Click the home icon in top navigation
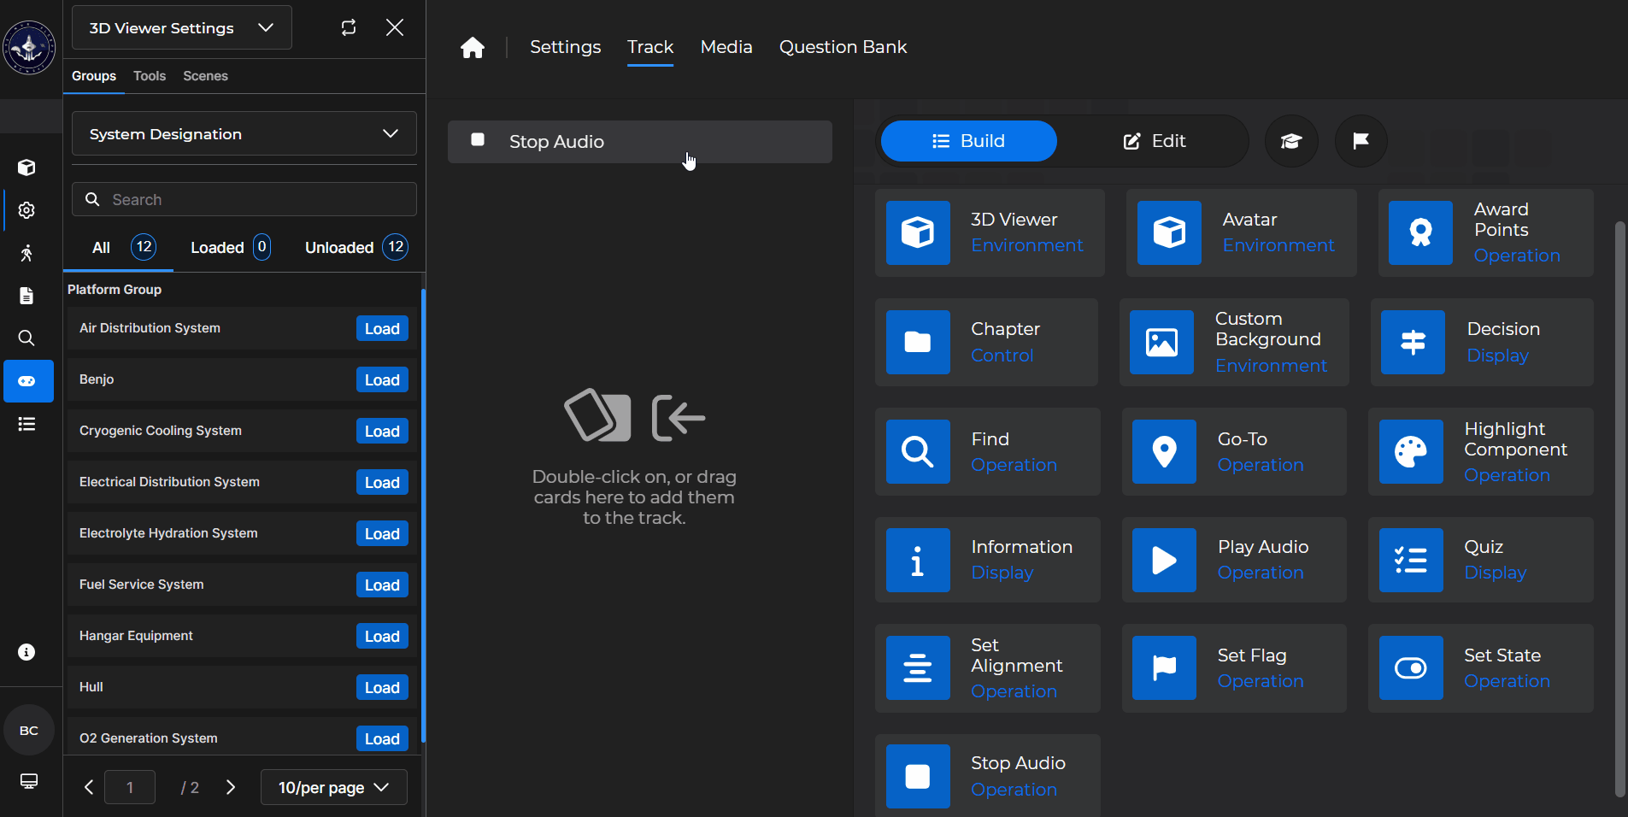The height and width of the screenshot is (817, 1628). (473, 48)
